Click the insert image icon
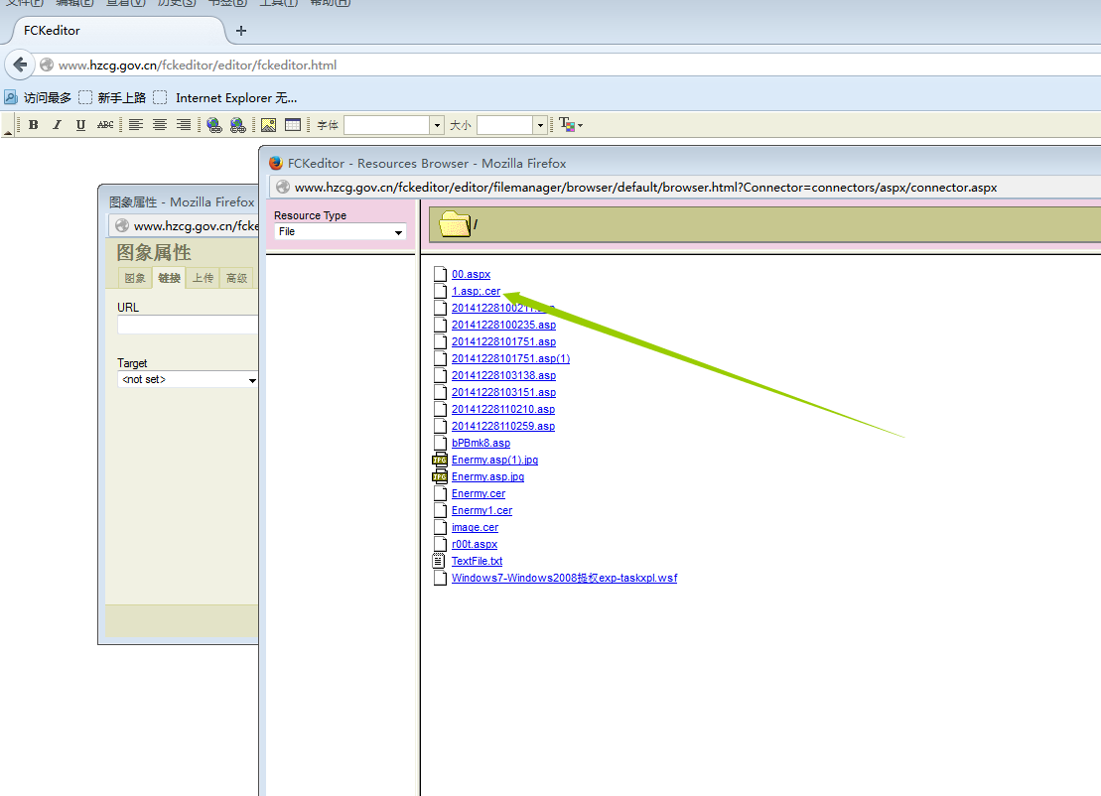This screenshot has width=1101, height=796. (x=268, y=125)
